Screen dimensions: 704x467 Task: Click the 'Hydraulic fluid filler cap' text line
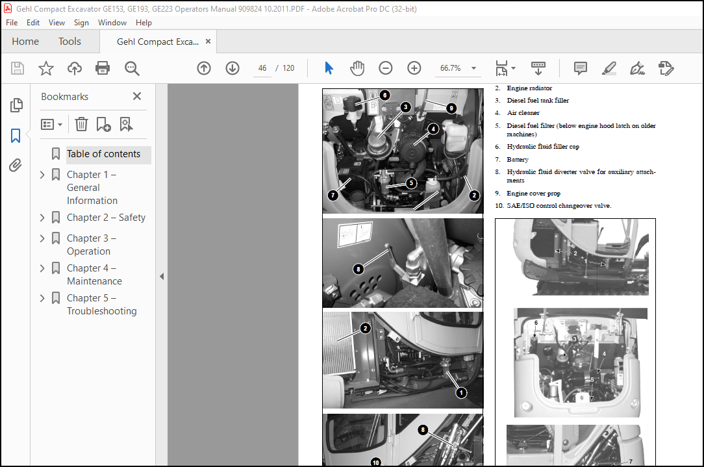(543, 146)
